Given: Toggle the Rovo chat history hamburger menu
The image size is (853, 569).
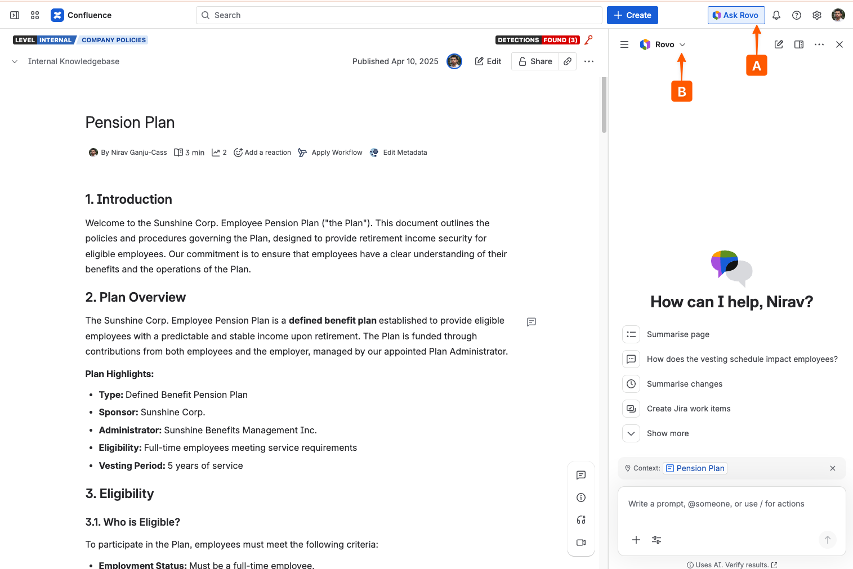Looking at the screenshot, I should click(624, 44).
